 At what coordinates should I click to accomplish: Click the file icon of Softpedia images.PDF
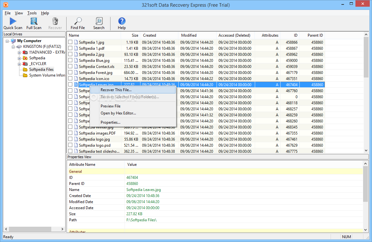tap(76, 133)
